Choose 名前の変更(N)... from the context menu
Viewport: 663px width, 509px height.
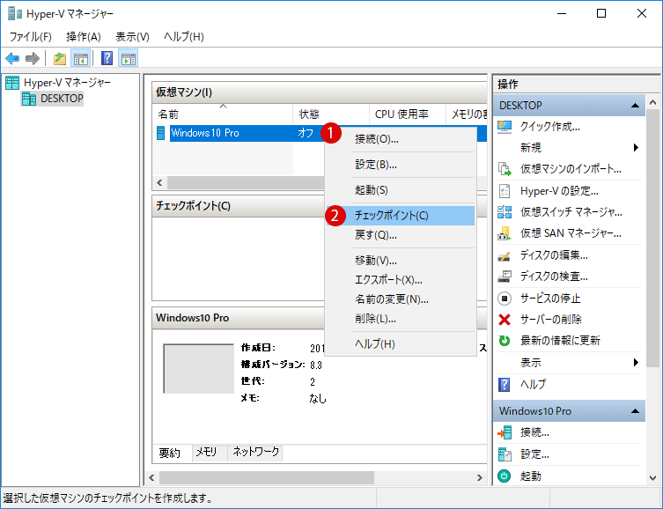(400, 299)
